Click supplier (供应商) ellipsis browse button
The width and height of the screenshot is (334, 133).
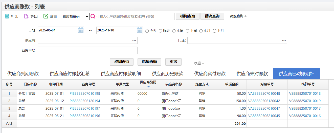pyautogui.click(x=134, y=40)
